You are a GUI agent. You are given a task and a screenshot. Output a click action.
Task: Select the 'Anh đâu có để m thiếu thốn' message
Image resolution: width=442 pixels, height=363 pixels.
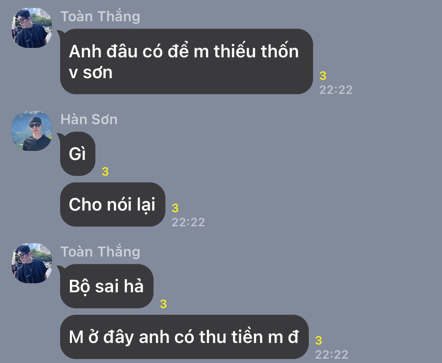coord(186,61)
